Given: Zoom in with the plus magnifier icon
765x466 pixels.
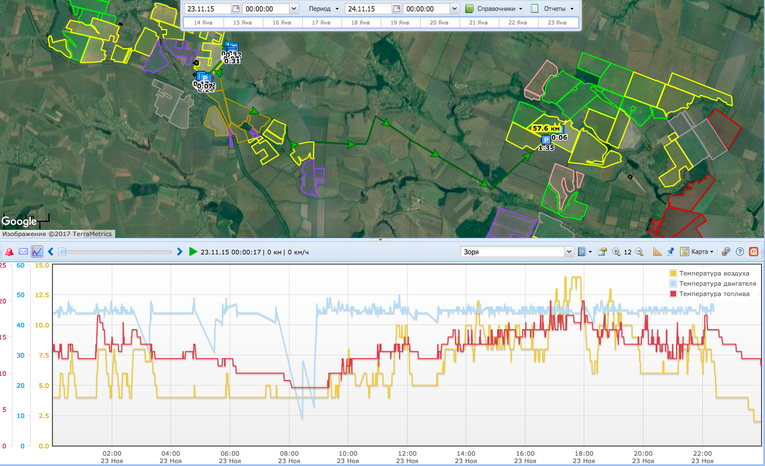Looking at the screenshot, I should point(616,252).
